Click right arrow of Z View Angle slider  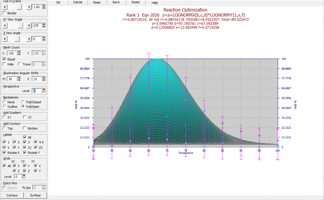(29, 39)
